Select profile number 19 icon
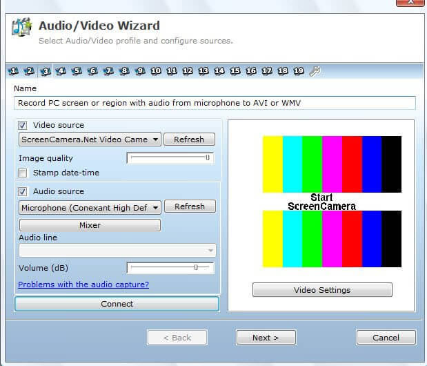 click(x=299, y=71)
